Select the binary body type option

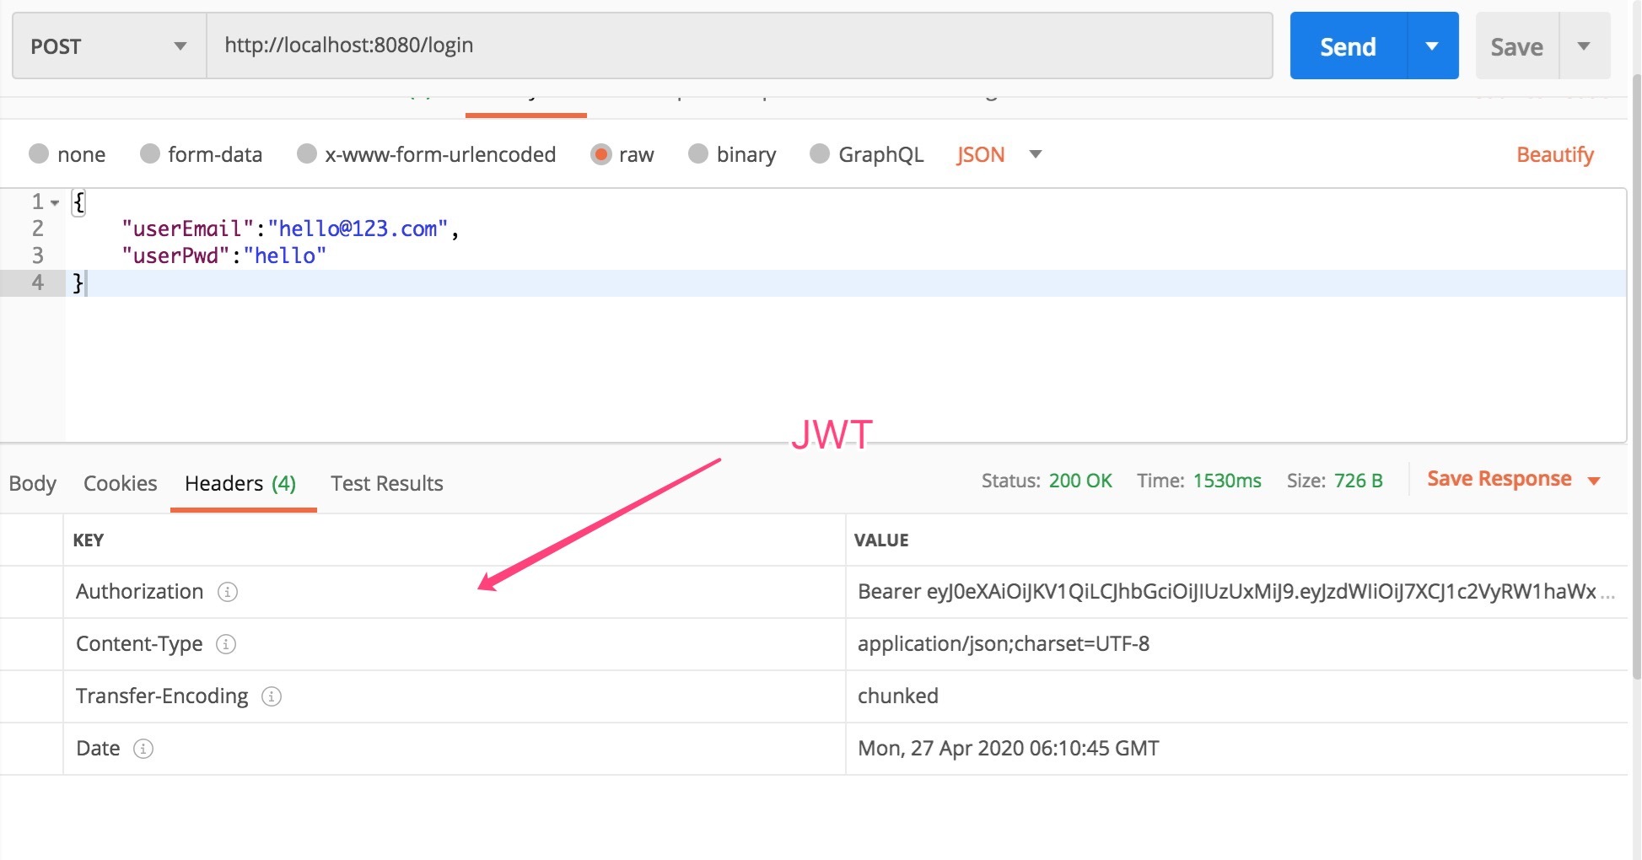(x=697, y=154)
